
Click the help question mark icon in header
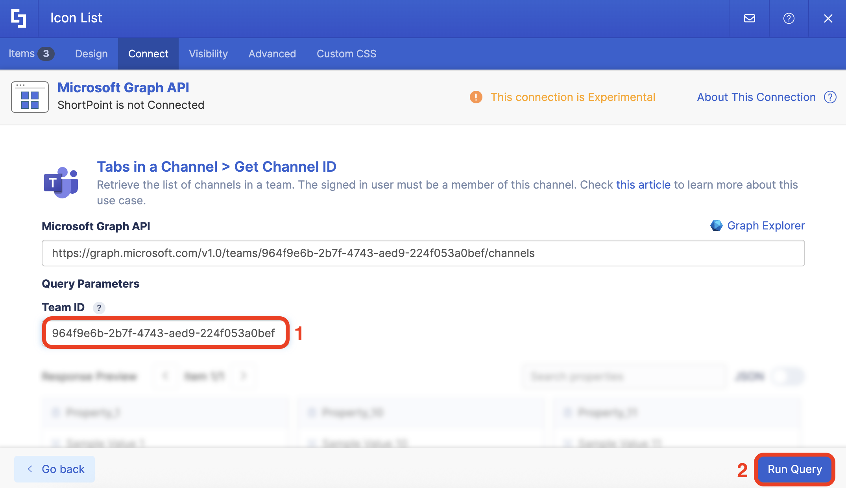tap(789, 18)
